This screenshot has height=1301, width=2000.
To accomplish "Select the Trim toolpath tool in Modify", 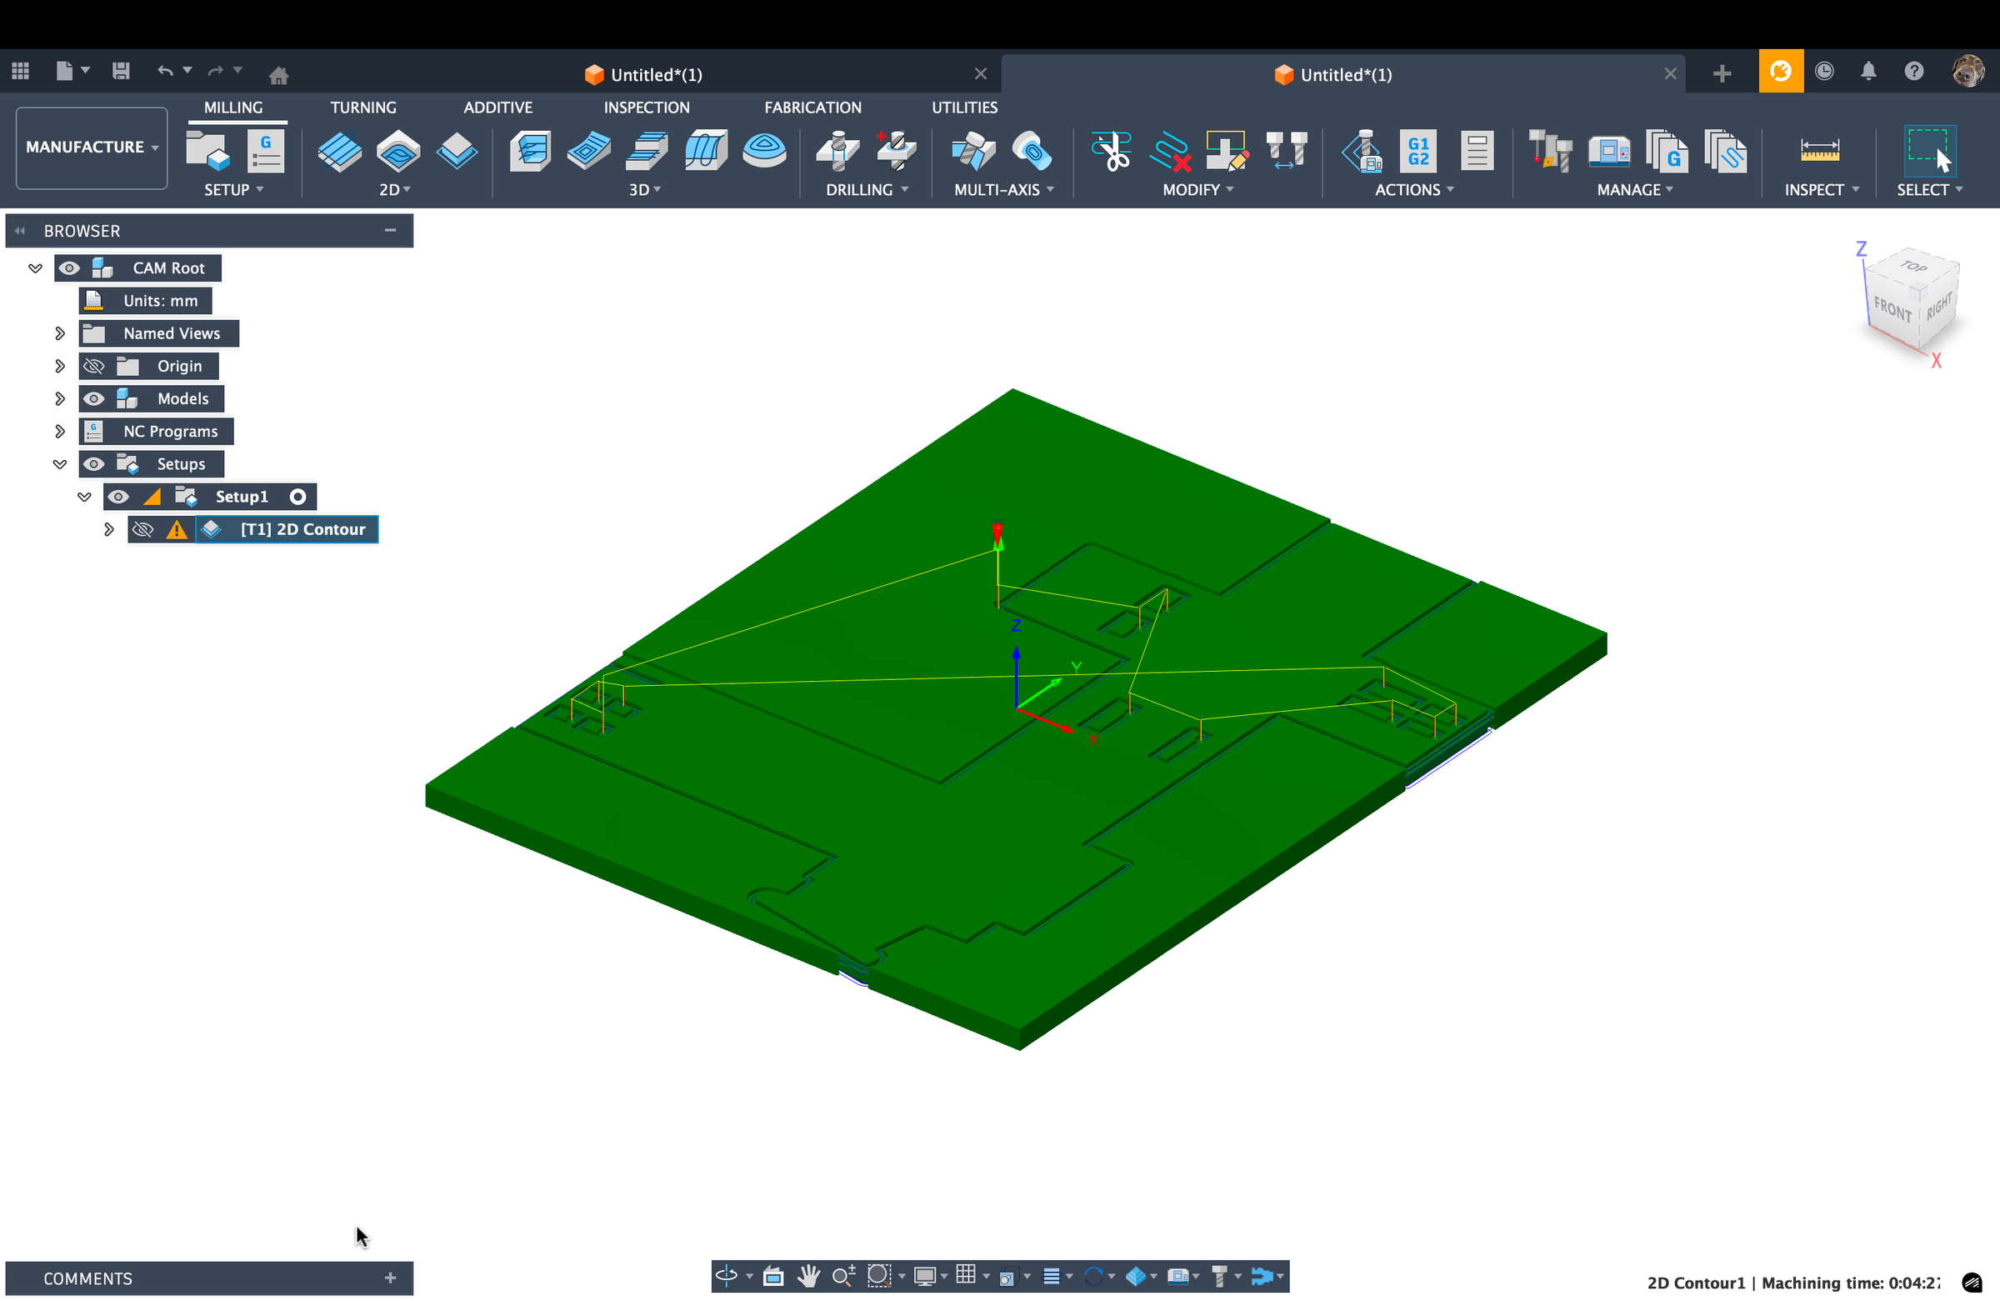I will tap(1111, 152).
